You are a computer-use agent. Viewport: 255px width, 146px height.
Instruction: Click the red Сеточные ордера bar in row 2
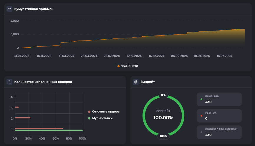(x=22, y=118)
